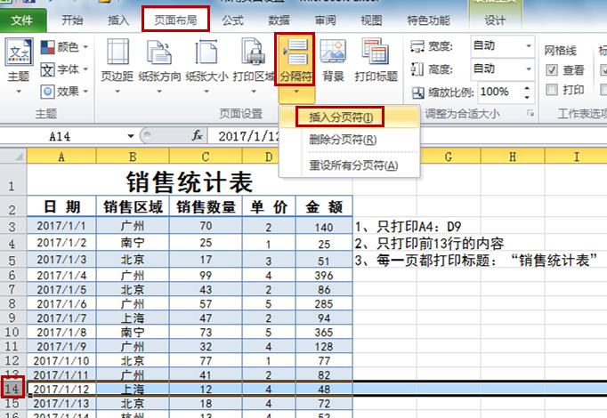Image resolution: width=607 pixels, height=418 pixels.
Task: Expand the 打印区域 dropdown arrow
Action: coord(254,92)
